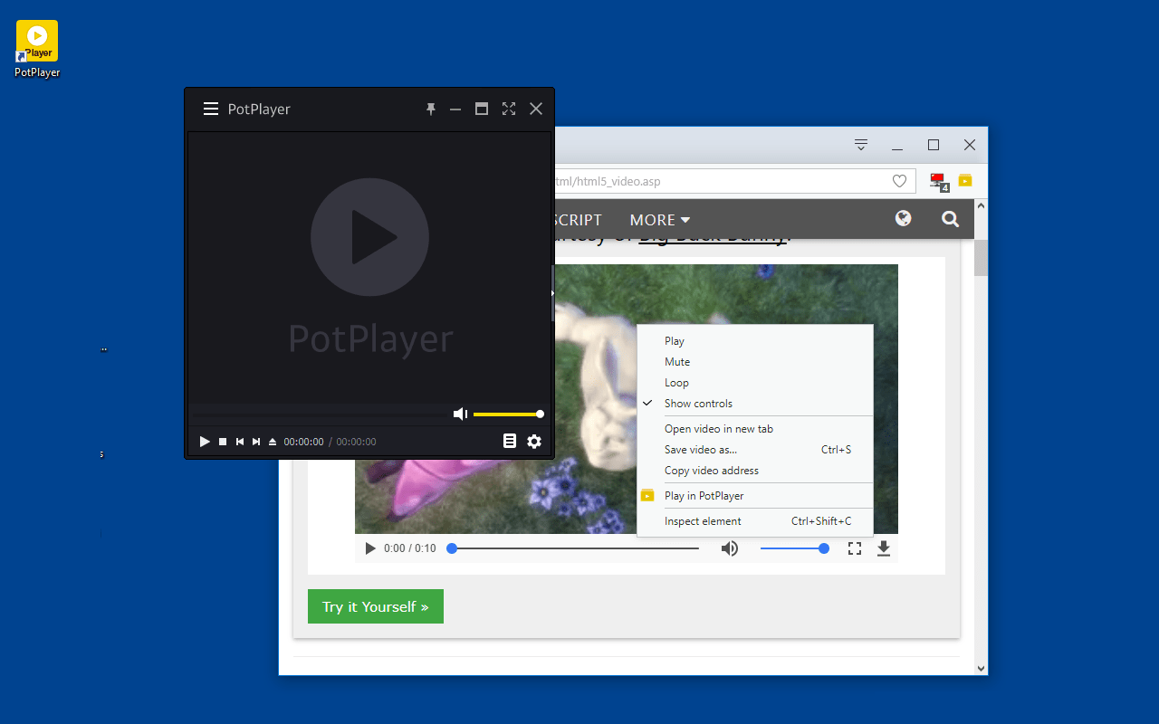
Task: Add the page to favorites with the heart
Action: tap(899, 181)
